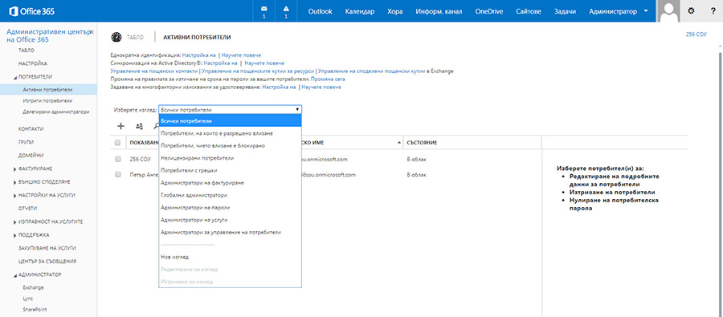Expand the ВЪНШНО СПОДЕЛЯНЕ section
Image resolution: width=723 pixels, height=317 pixels.
click(15, 182)
